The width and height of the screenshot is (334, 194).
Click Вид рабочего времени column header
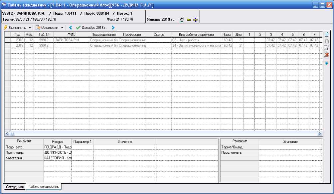click(196, 35)
